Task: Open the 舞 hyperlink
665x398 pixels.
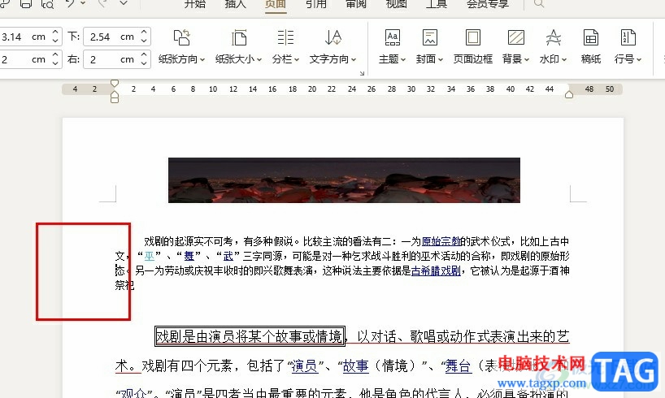Action: point(189,256)
